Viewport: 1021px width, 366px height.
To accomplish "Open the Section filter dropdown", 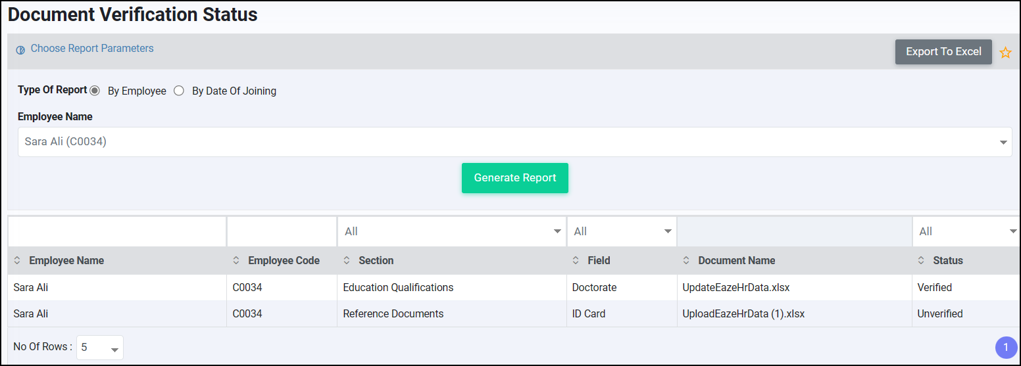I will [451, 231].
